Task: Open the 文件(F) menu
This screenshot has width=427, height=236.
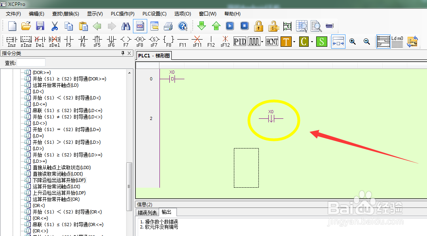Action: coord(13,13)
